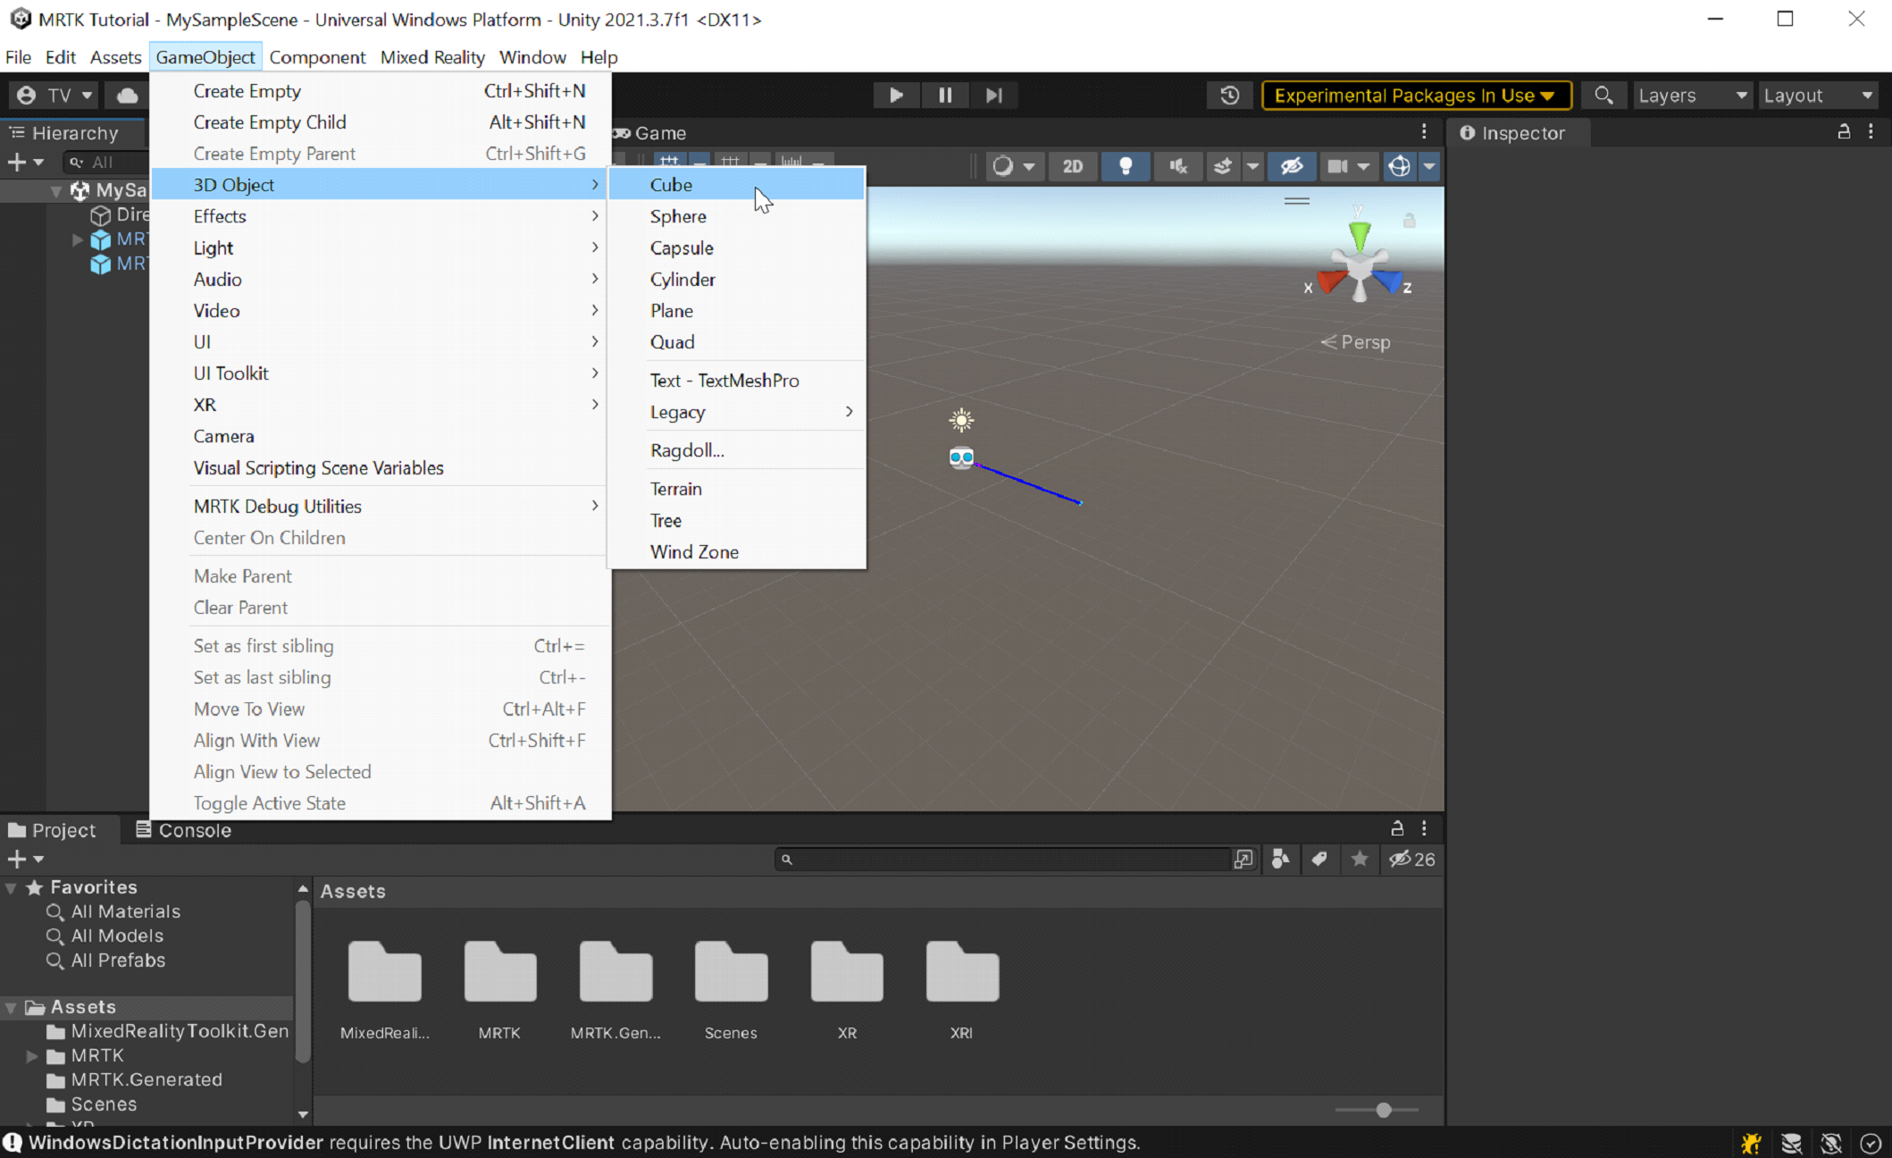Select the search icon in Project panel

(786, 860)
